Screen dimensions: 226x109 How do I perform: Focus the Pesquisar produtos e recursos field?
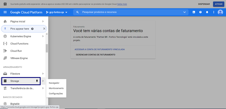coord(131,12)
